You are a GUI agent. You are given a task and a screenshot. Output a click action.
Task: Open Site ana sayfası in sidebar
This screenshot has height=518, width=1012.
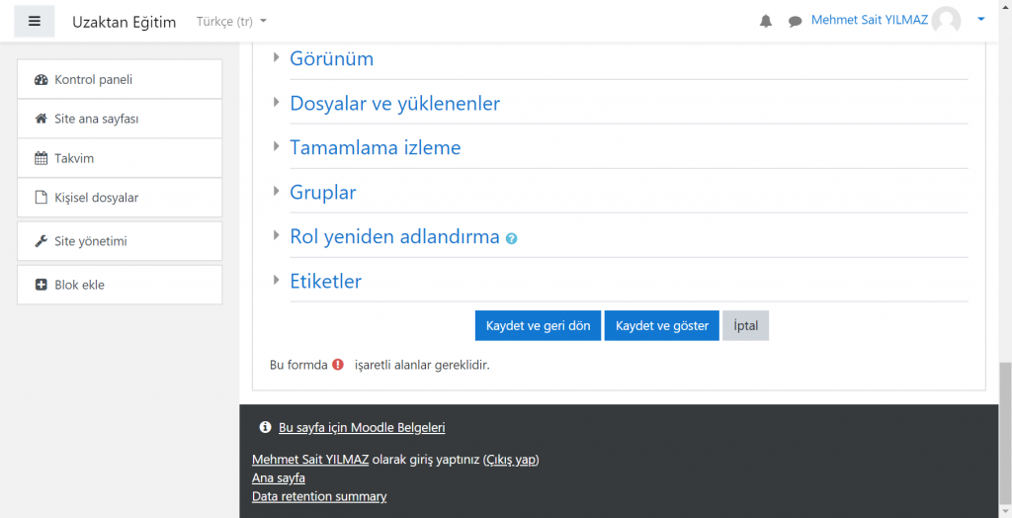(x=120, y=119)
